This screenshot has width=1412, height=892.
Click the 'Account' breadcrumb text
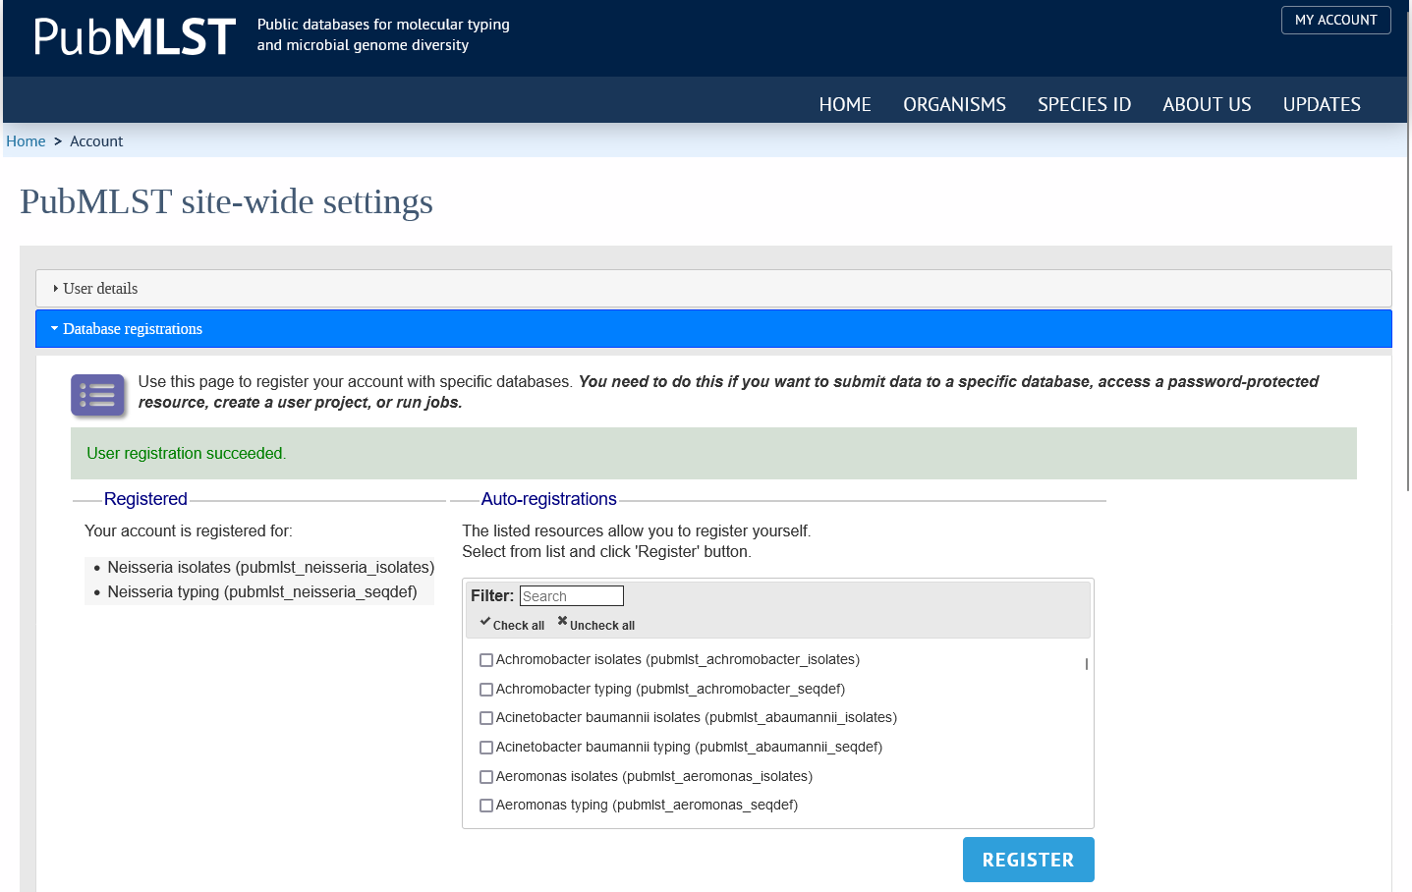pyautogui.click(x=96, y=141)
